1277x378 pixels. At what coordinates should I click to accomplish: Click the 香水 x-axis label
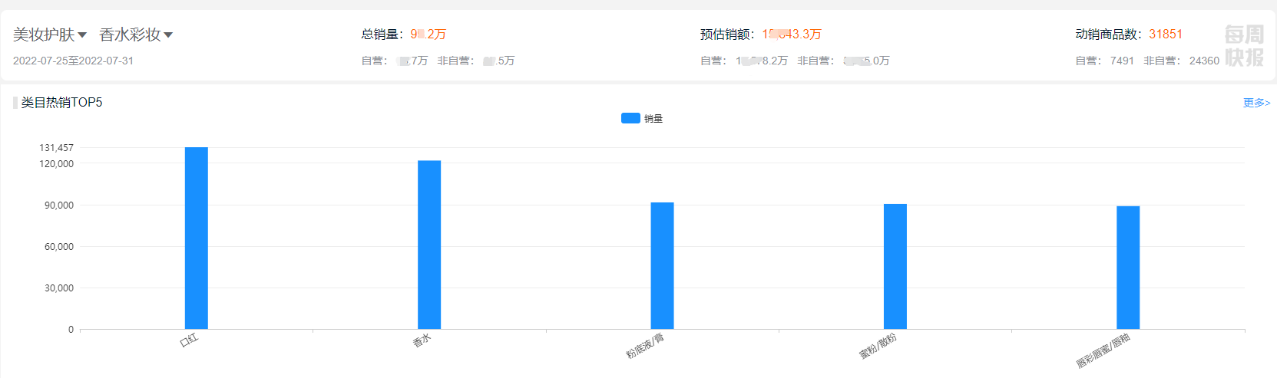422,341
